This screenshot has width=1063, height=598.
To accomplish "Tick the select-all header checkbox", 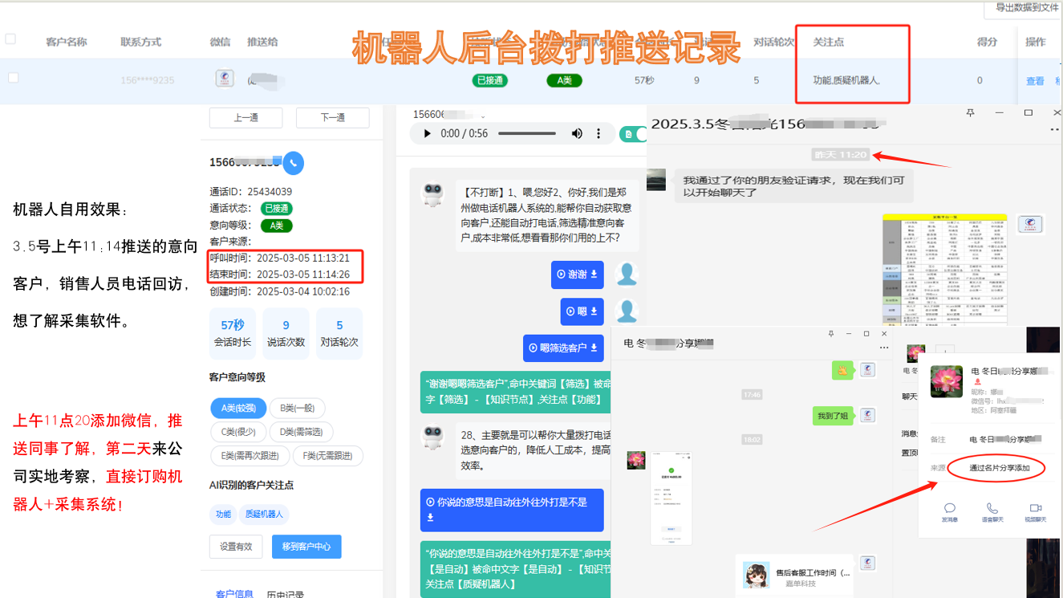I will tap(10, 39).
